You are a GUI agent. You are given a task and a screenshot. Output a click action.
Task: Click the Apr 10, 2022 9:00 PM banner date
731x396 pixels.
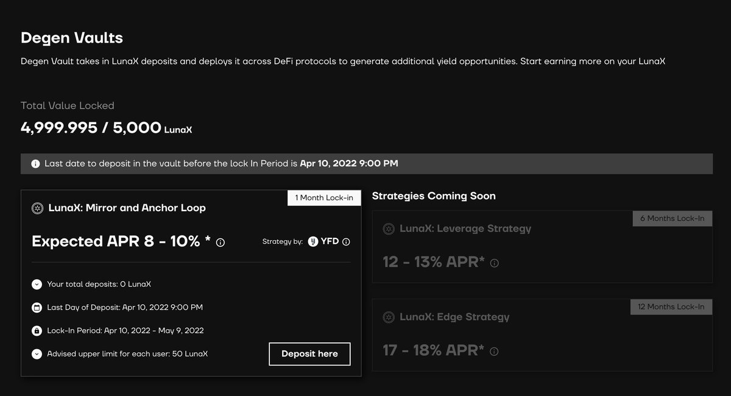(x=349, y=164)
